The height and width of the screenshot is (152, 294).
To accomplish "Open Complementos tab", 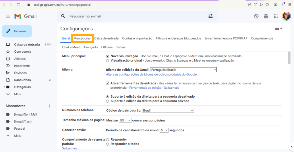I will pyautogui.click(x=262, y=38).
